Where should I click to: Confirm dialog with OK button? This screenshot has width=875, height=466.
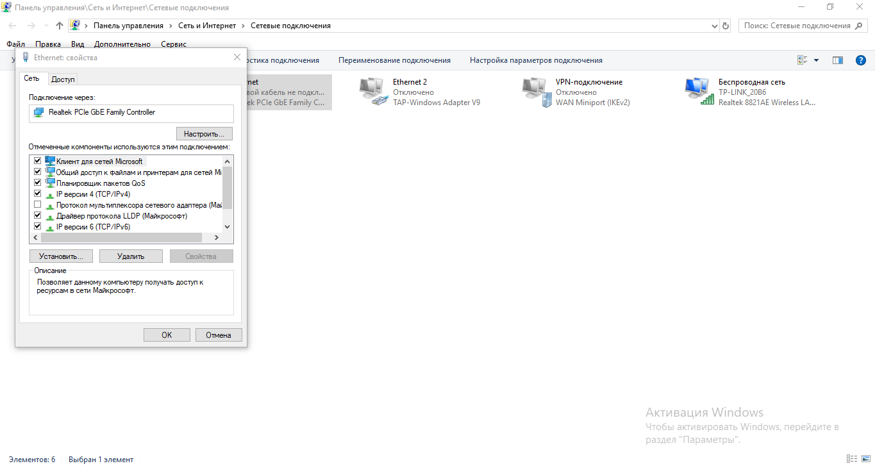click(167, 335)
